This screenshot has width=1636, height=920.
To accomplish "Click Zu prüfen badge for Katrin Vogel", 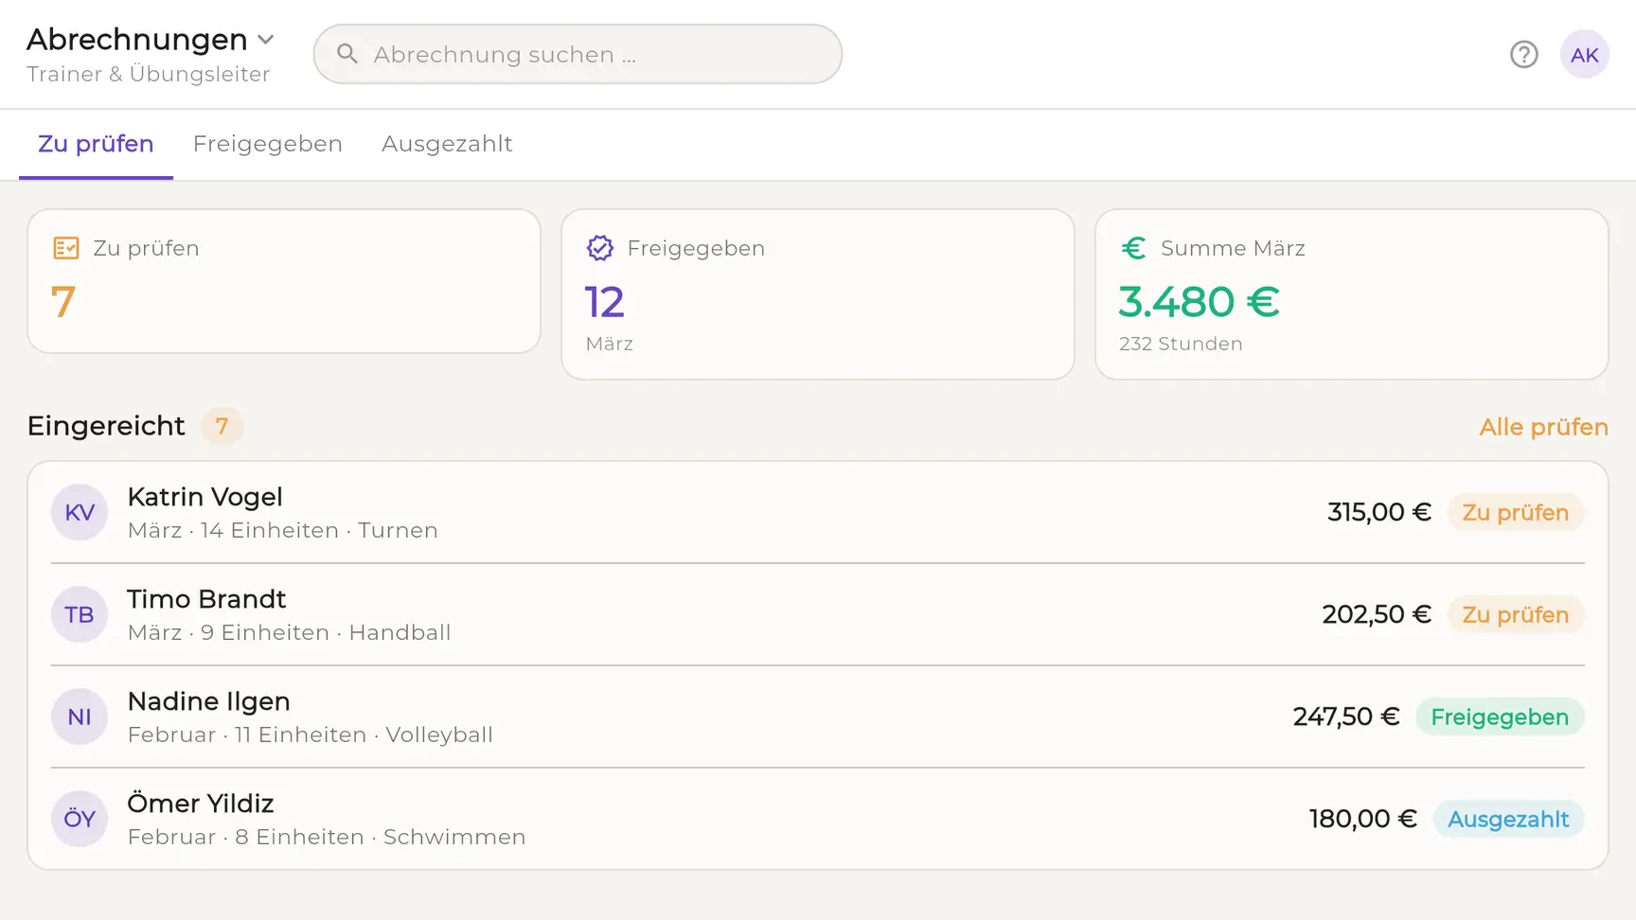I will pyautogui.click(x=1516, y=512).
